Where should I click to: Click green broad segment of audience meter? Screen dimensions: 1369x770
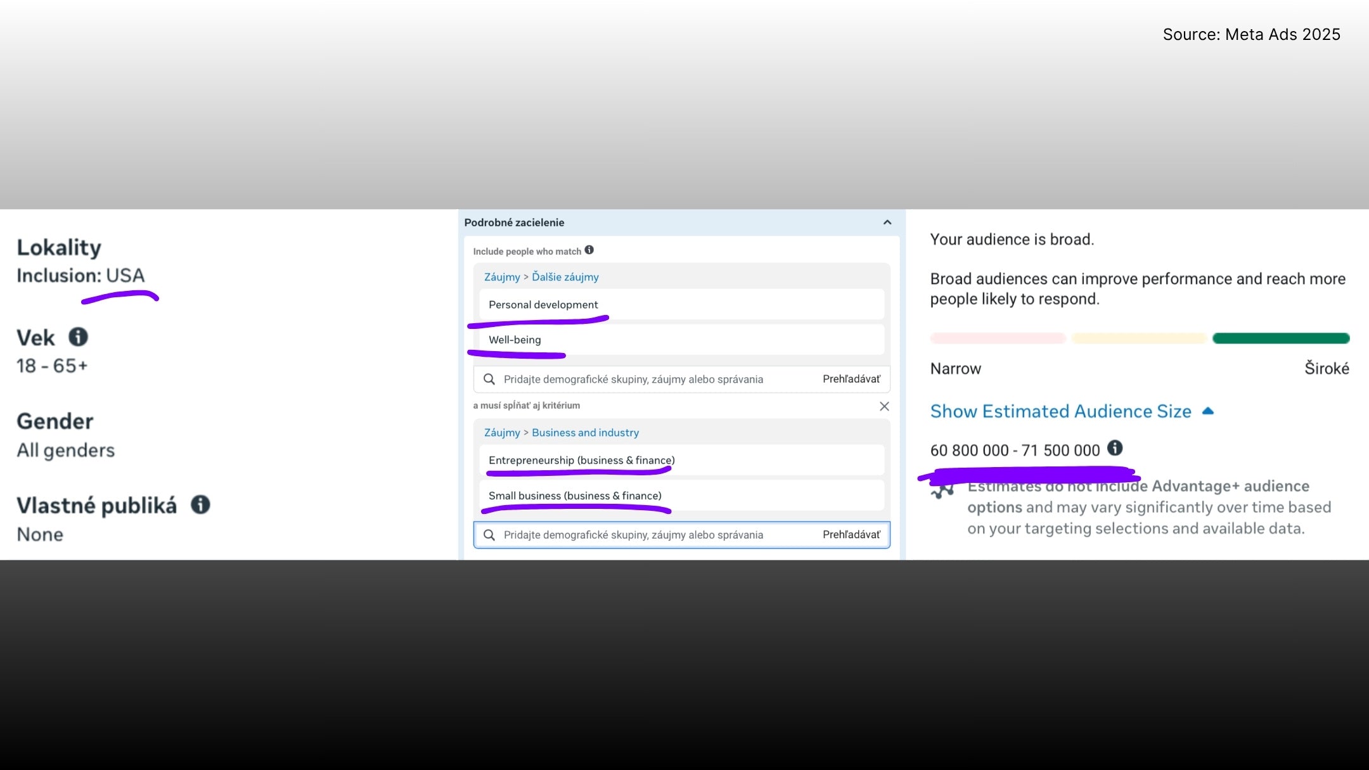click(x=1280, y=338)
